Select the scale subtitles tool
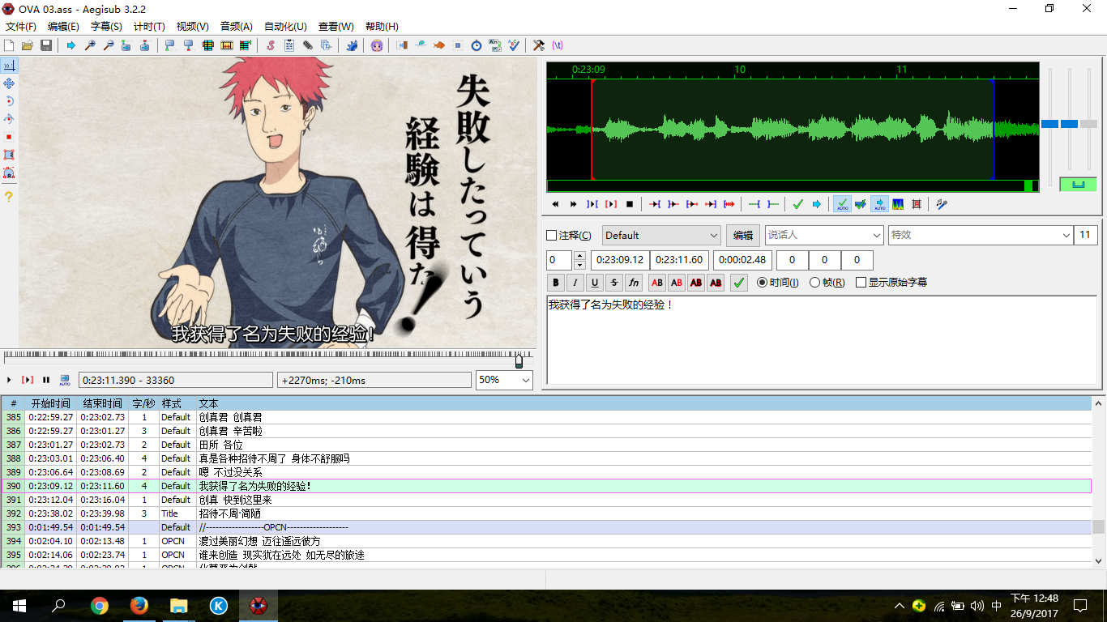The image size is (1107, 622). (x=9, y=137)
